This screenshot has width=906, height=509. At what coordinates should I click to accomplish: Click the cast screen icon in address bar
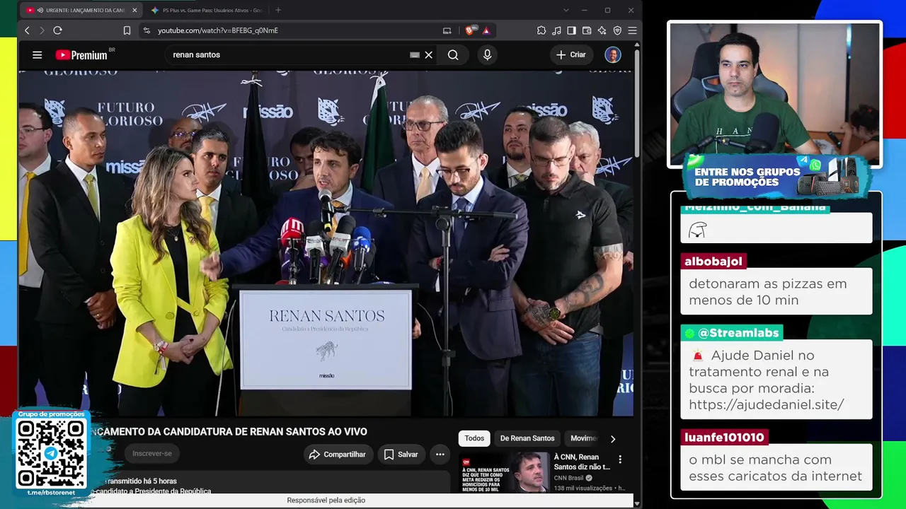tap(447, 30)
